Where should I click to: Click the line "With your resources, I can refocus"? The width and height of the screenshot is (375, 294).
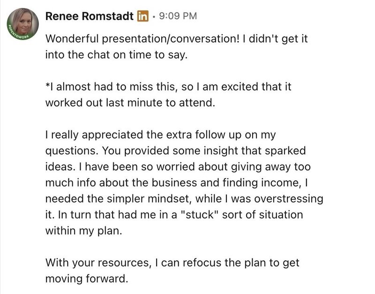(x=172, y=263)
